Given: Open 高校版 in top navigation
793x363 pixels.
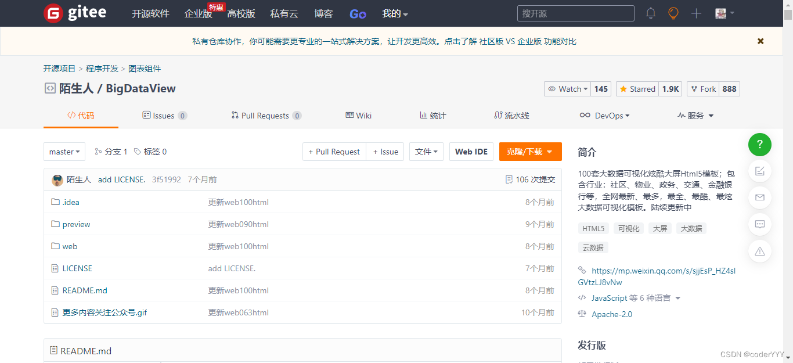Looking at the screenshot, I should [x=241, y=13].
